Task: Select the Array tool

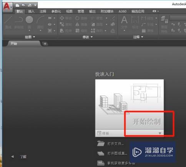Action: (97, 31)
